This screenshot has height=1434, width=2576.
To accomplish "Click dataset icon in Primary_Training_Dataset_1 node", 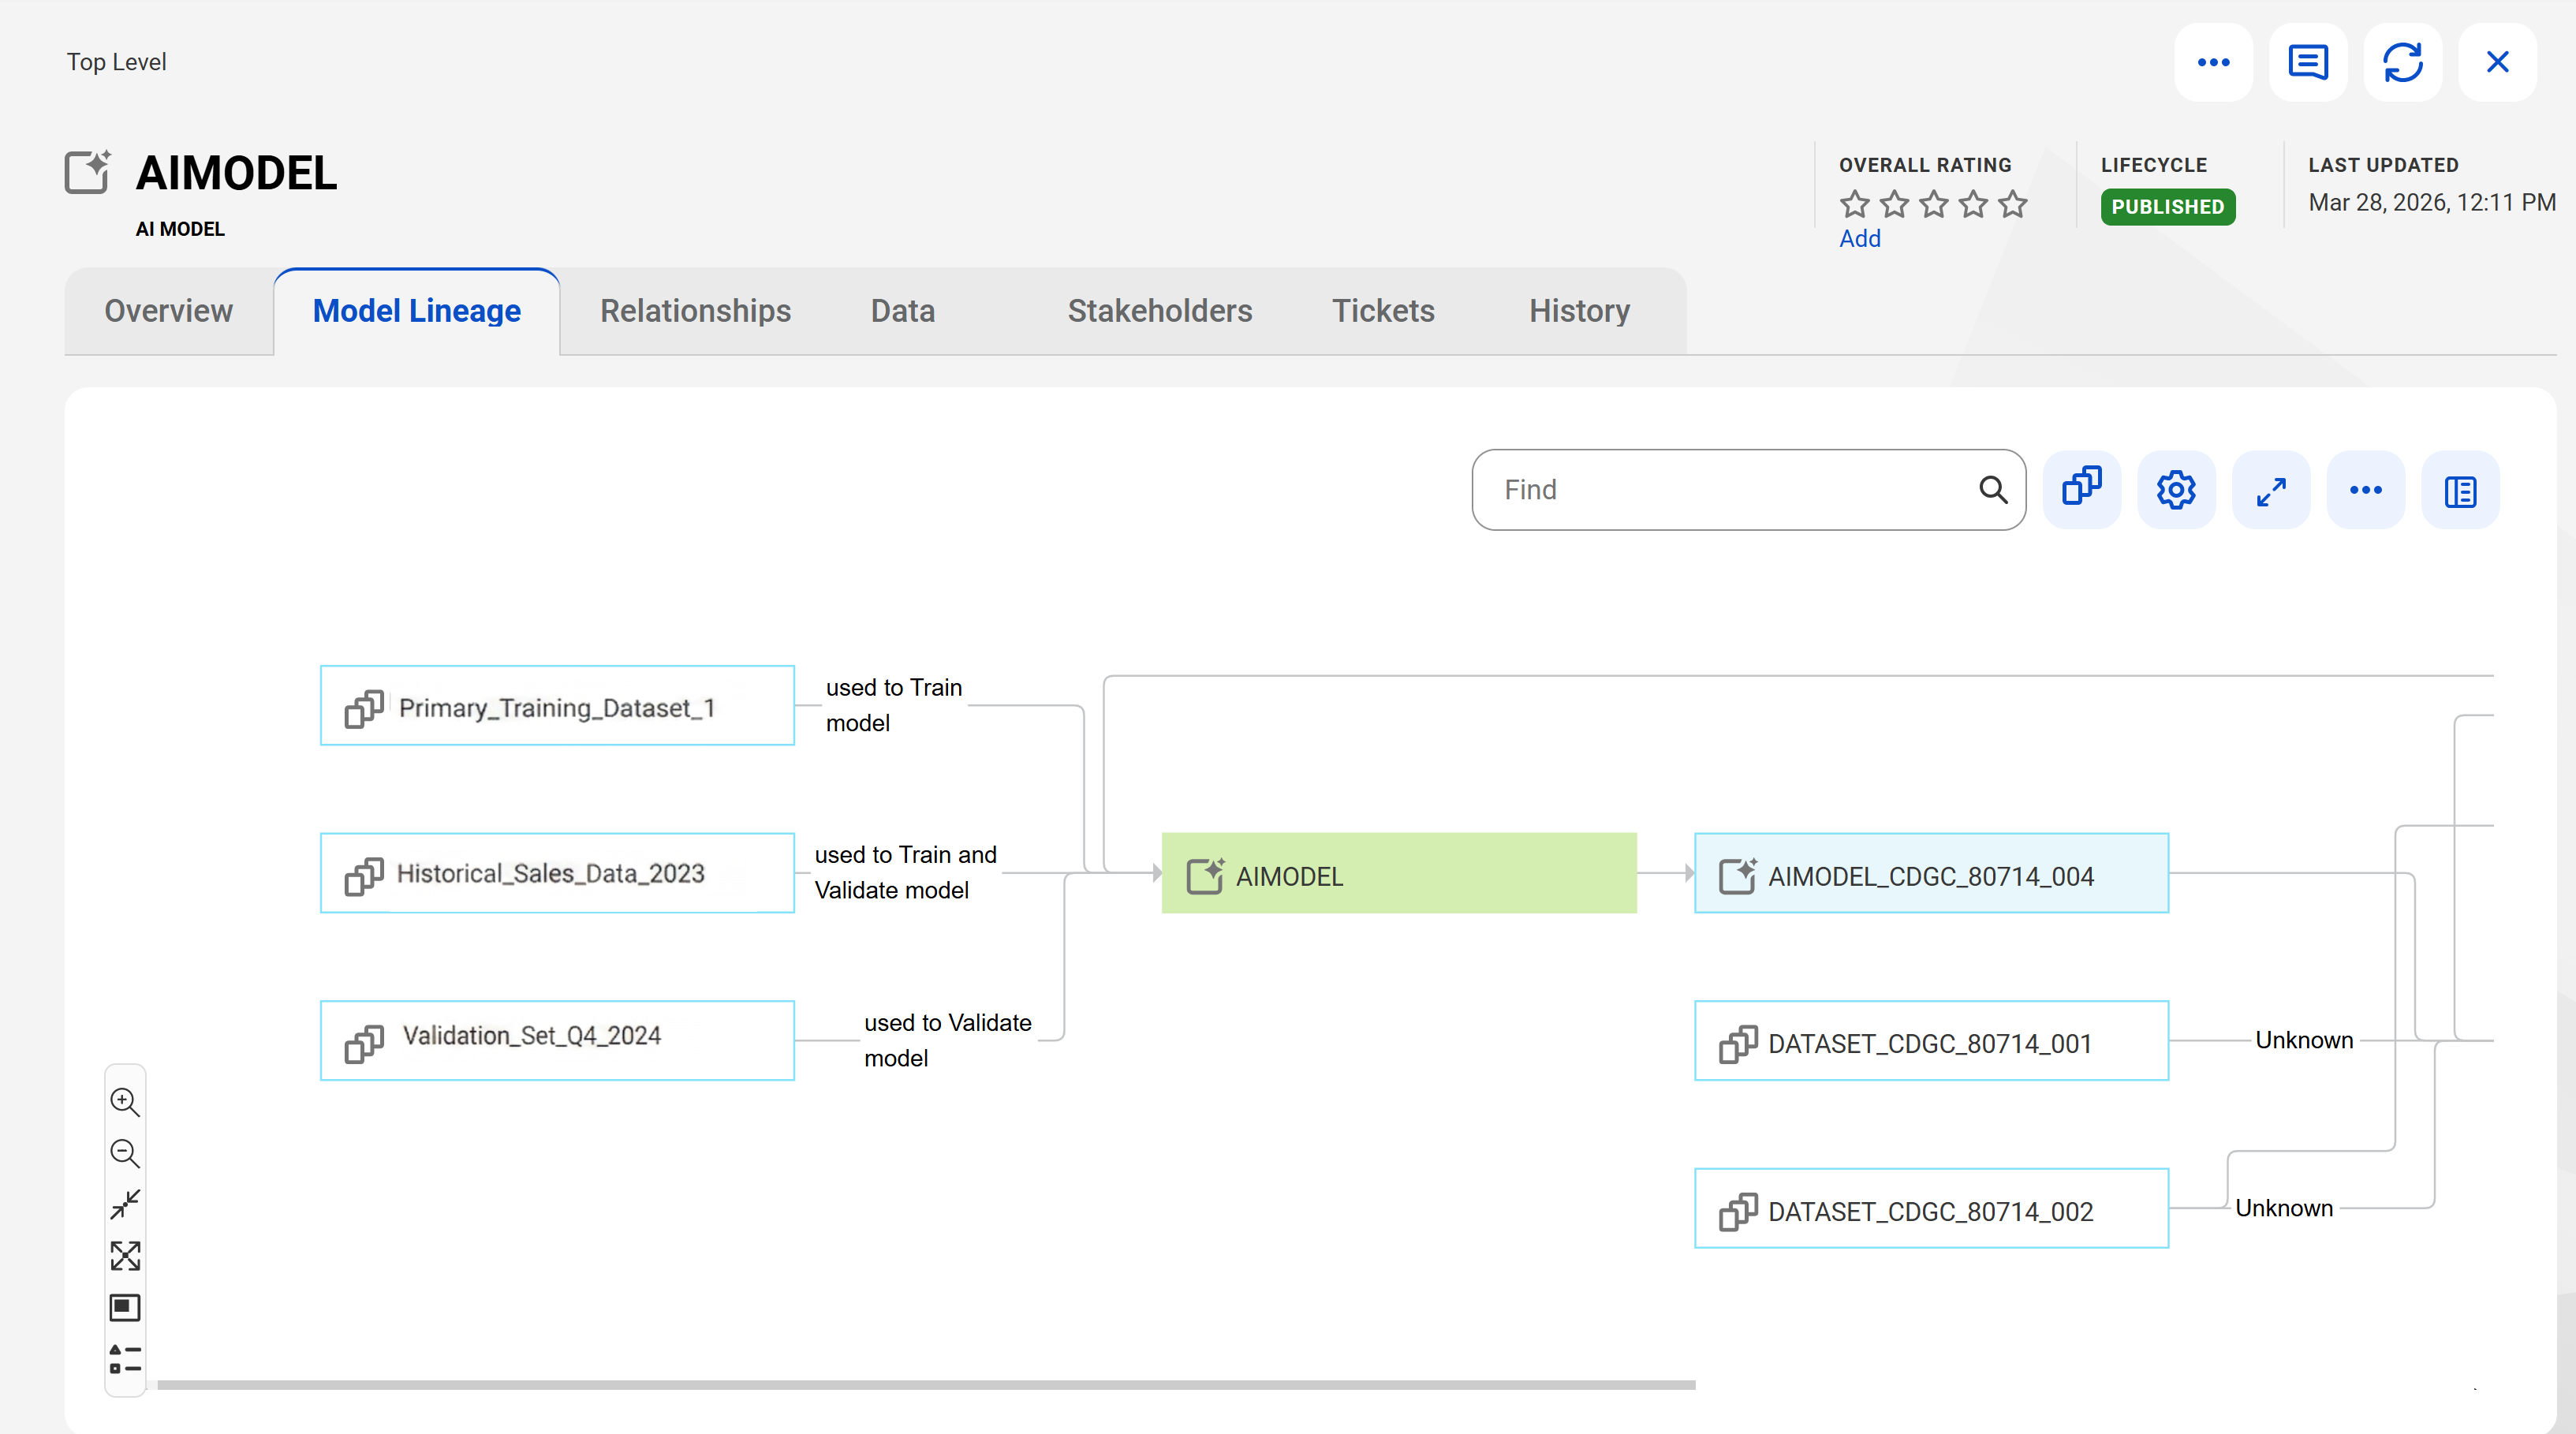I will (364, 708).
